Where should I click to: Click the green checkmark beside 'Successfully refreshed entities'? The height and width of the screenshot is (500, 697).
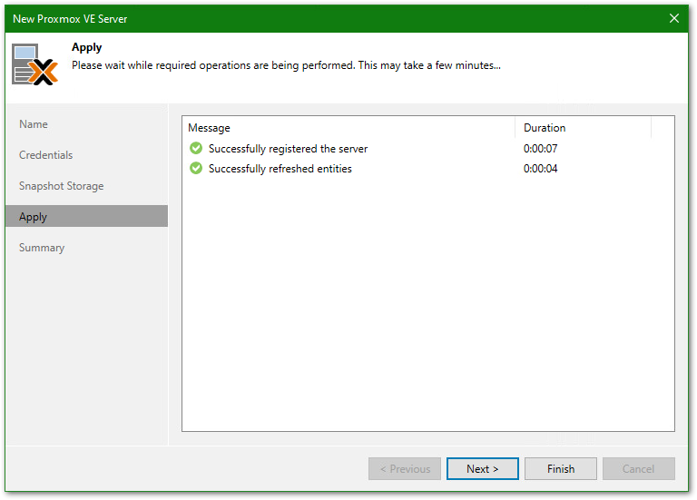(x=196, y=169)
